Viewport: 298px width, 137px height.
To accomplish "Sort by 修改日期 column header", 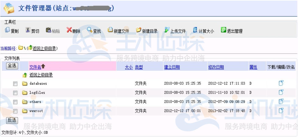I will point(216,67).
